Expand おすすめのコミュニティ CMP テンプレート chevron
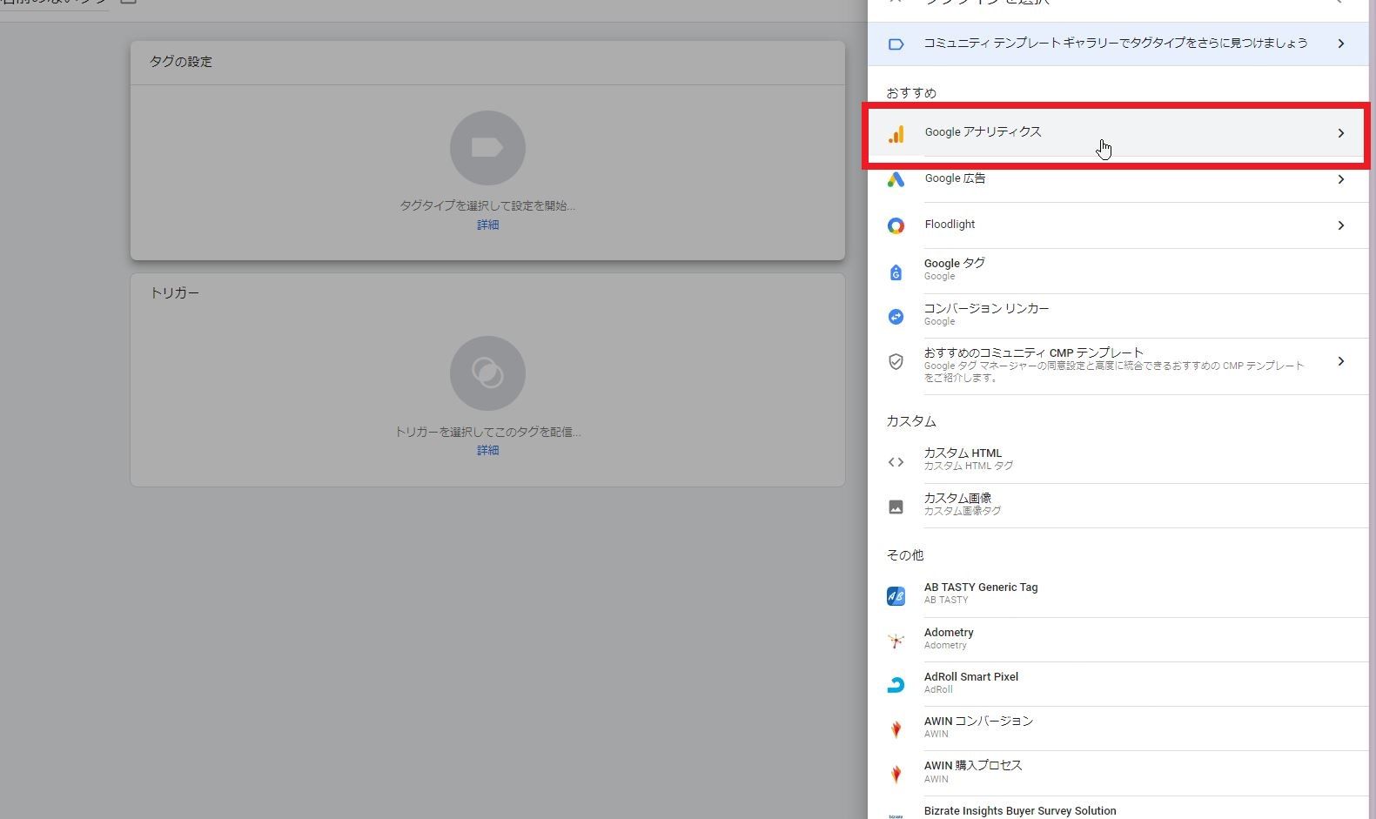This screenshot has width=1376, height=819. point(1340,361)
